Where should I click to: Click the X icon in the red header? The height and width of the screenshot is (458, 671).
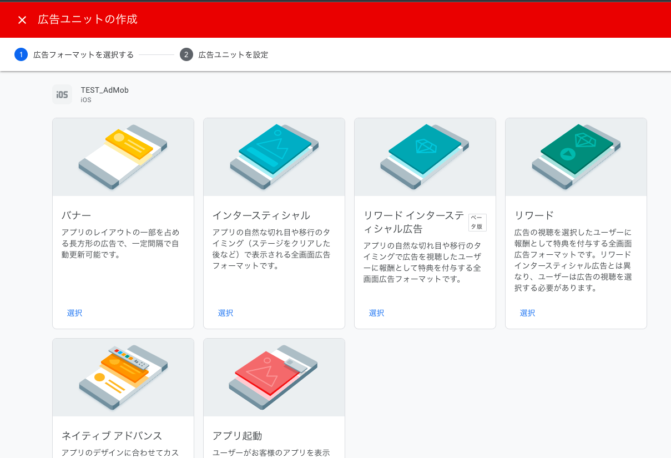(22, 19)
